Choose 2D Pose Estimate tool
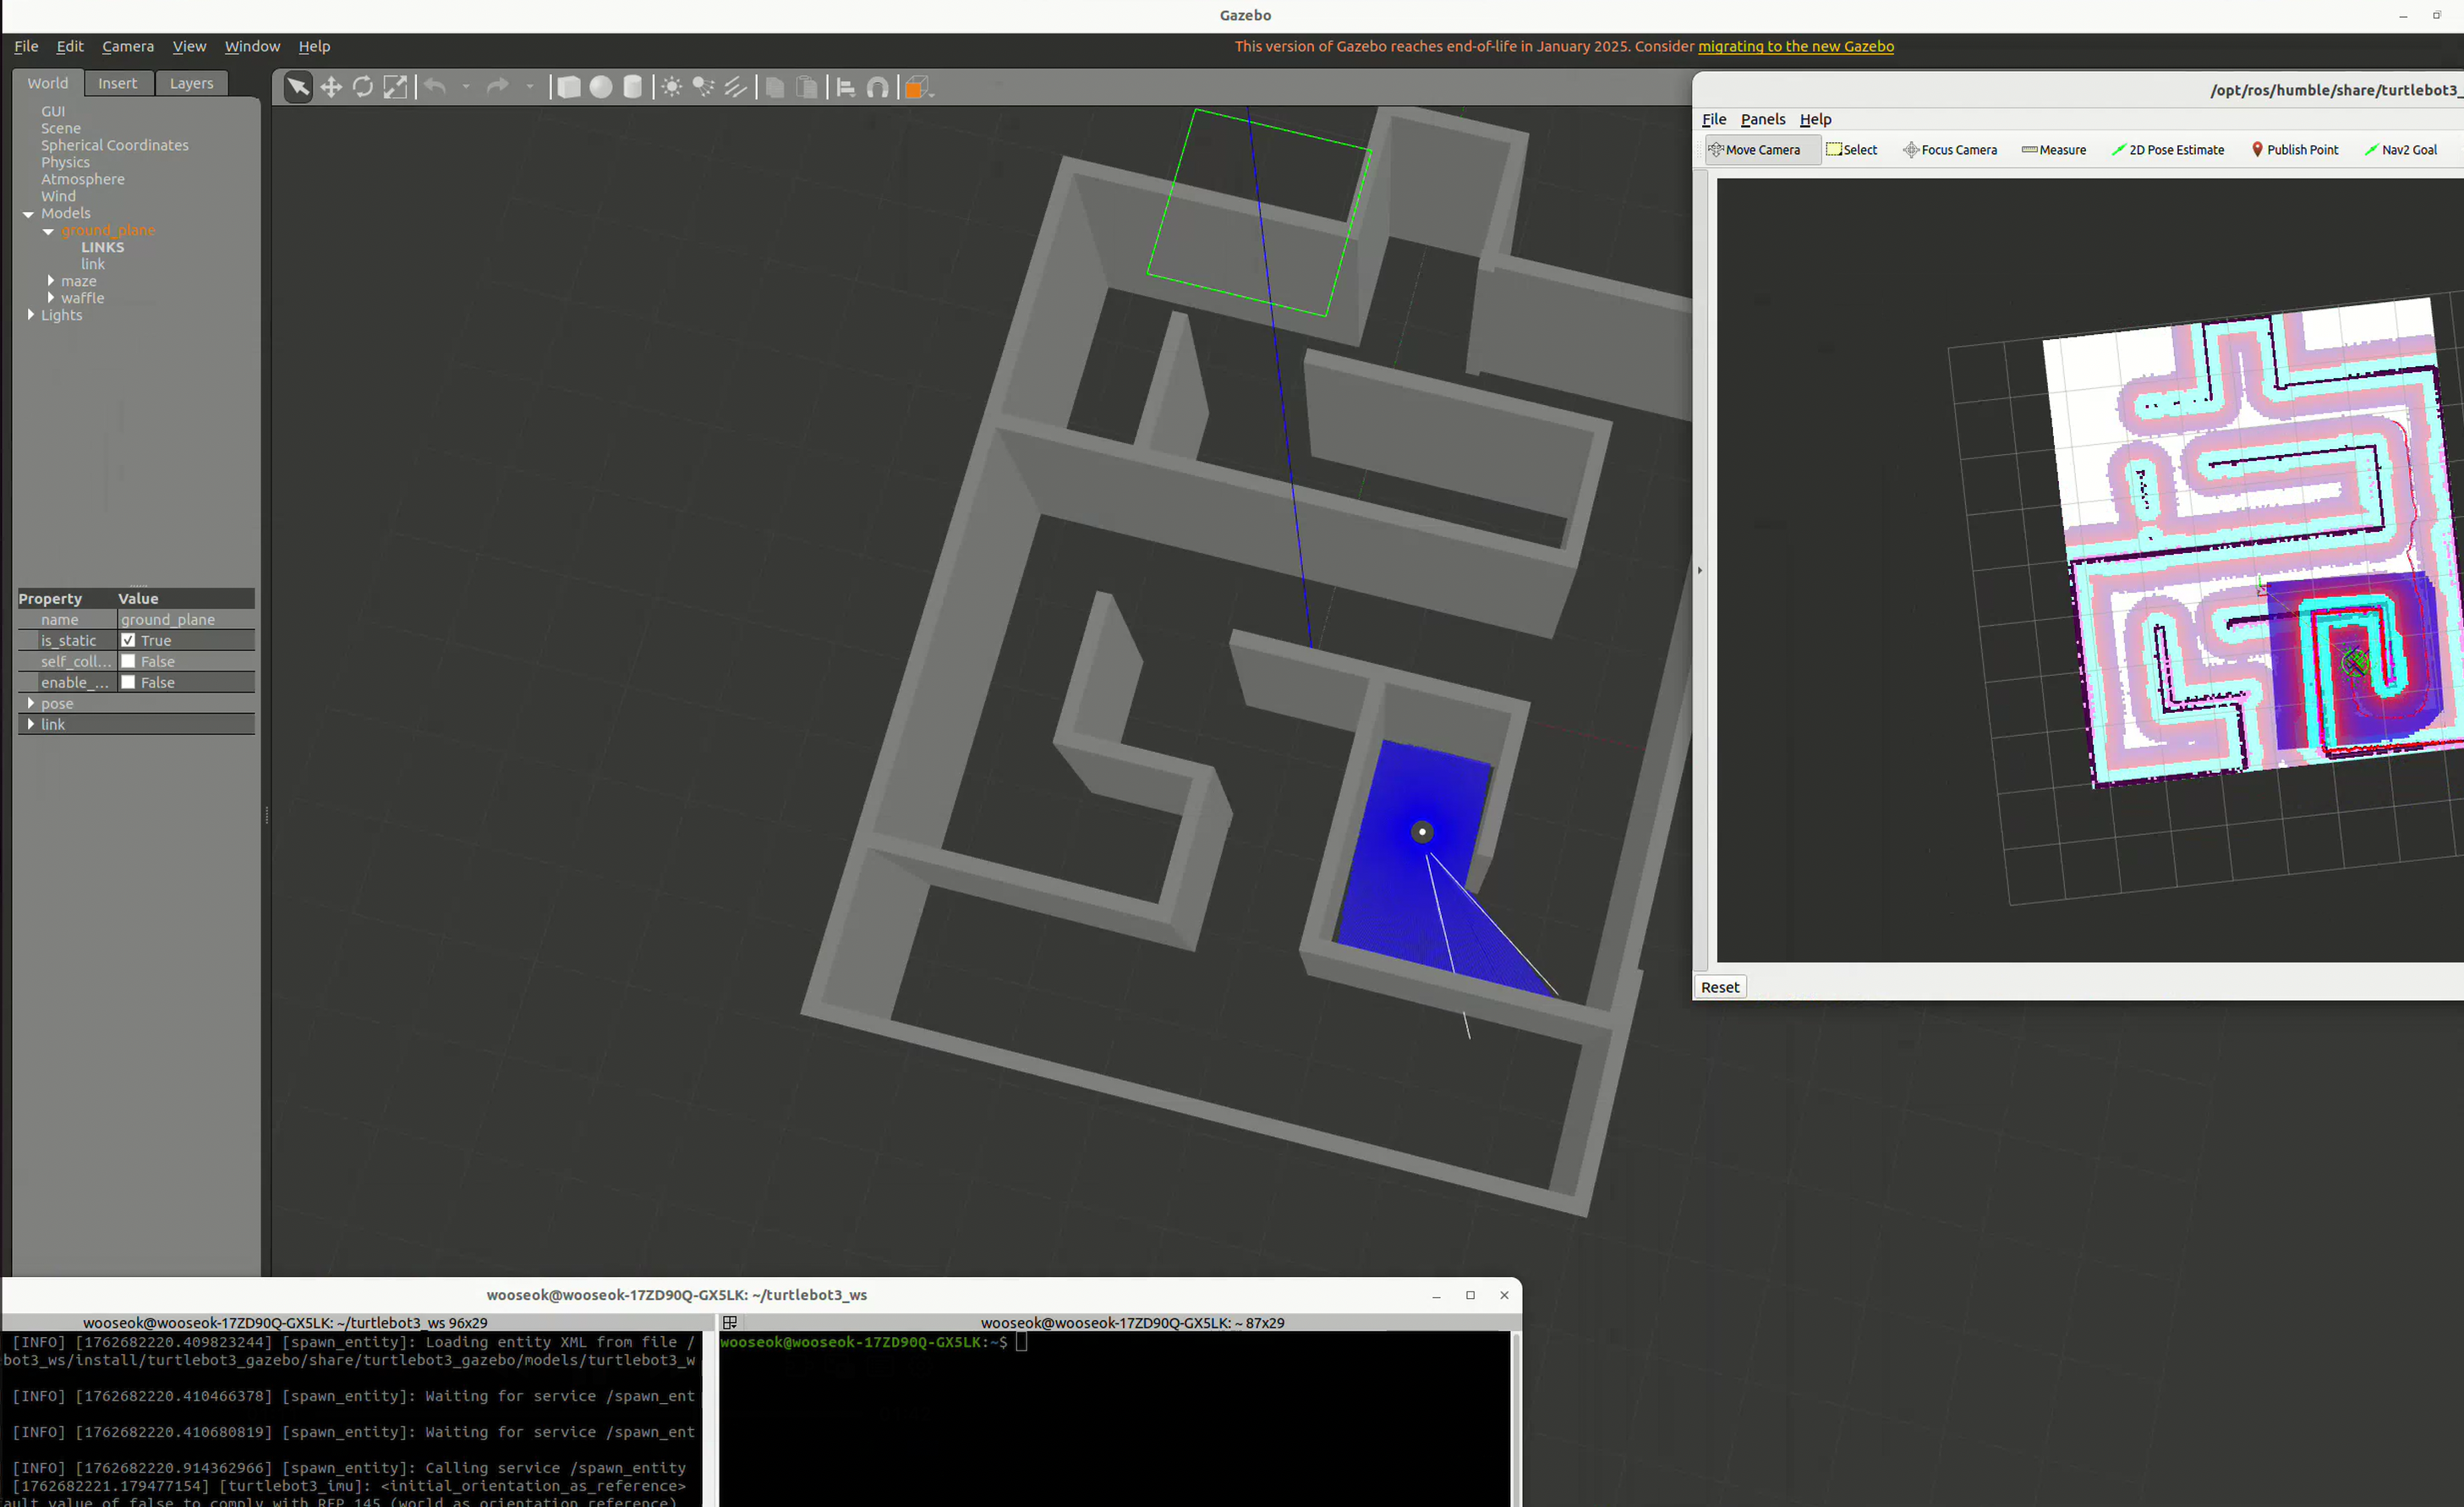The image size is (2464, 1507). point(2168,150)
